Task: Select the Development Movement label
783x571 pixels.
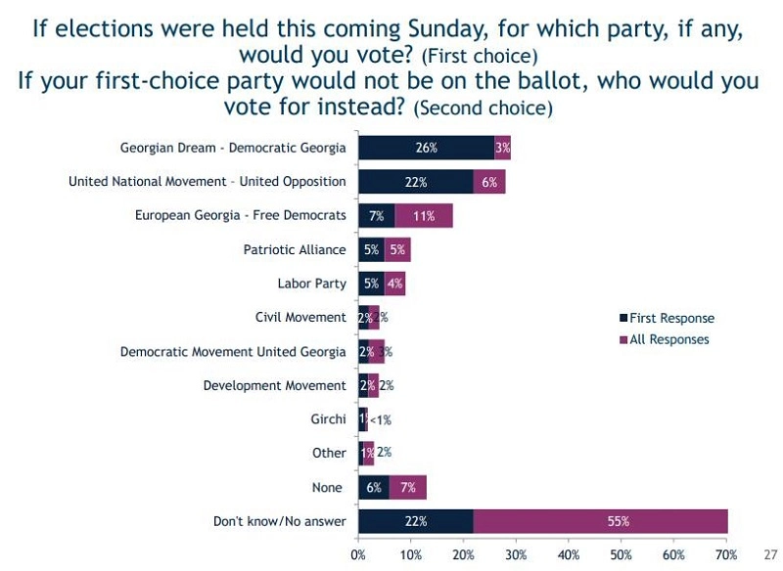Action: [x=275, y=385]
